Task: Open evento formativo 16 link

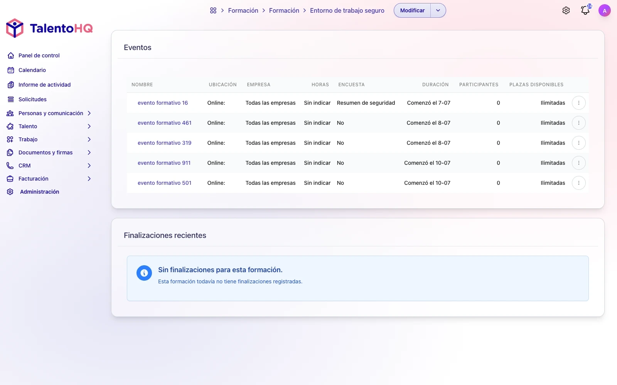Action: pos(163,103)
